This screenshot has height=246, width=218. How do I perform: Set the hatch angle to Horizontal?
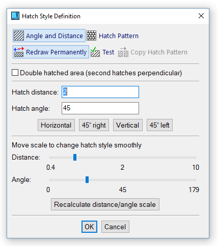click(x=56, y=125)
